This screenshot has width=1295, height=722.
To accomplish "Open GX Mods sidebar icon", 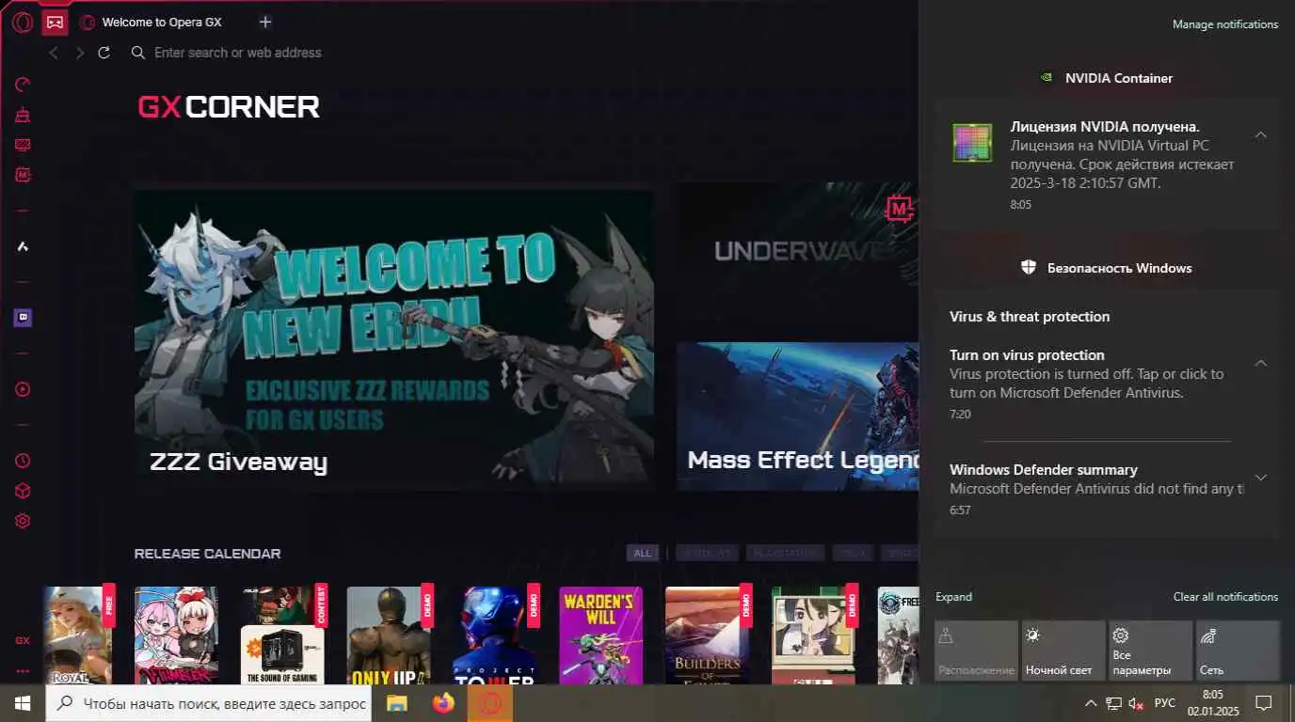I will point(23,175).
